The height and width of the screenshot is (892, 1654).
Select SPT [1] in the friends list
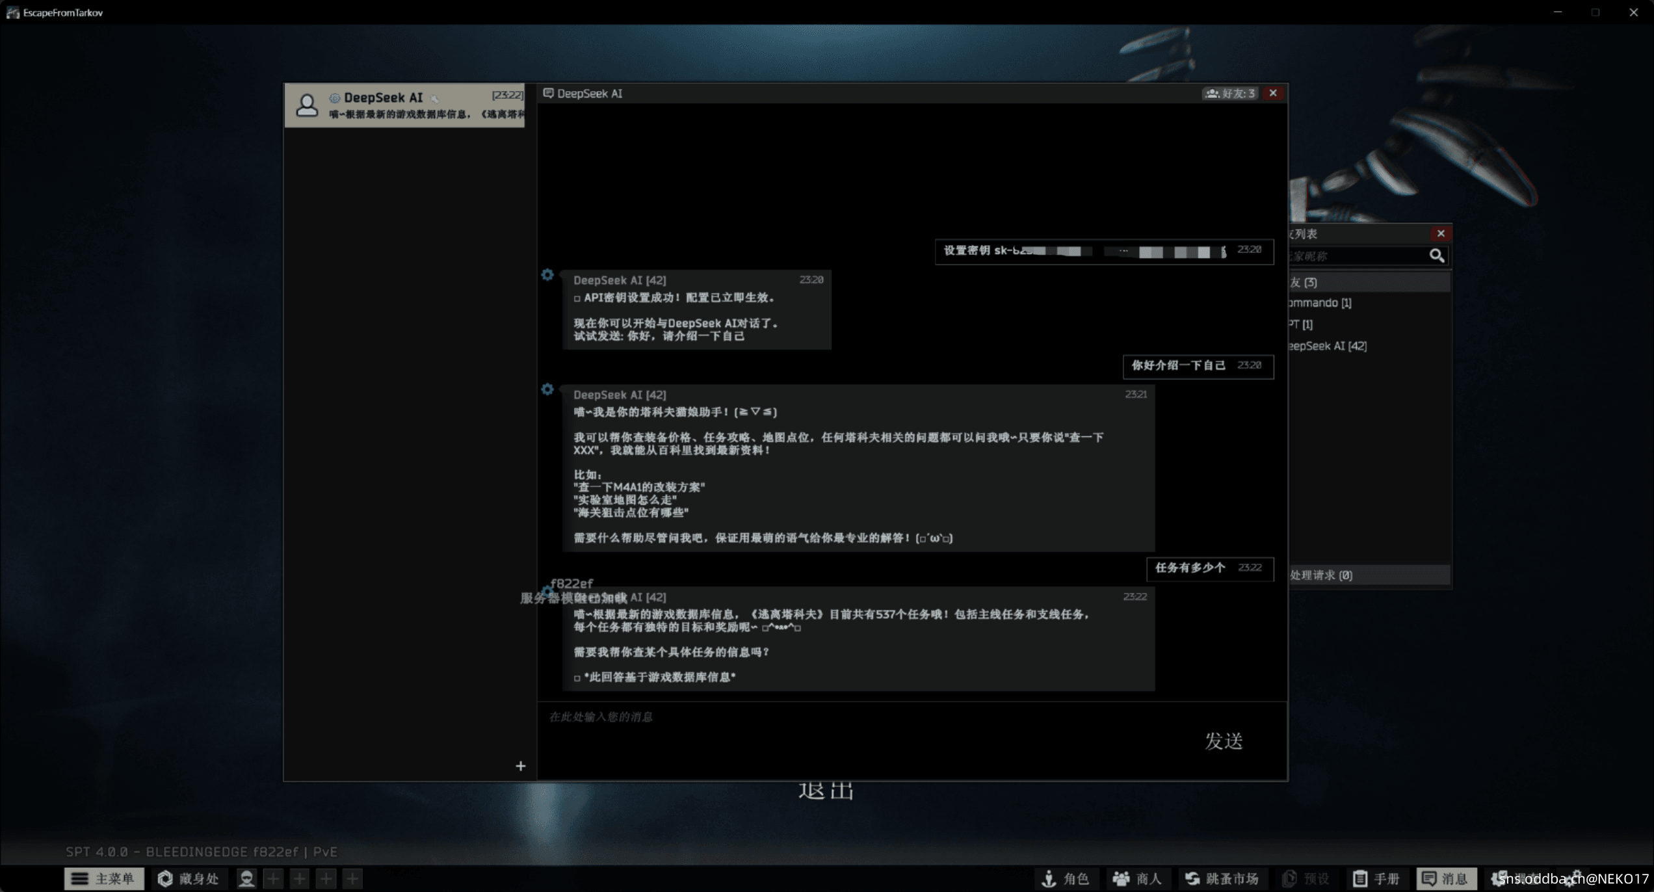1301,324
